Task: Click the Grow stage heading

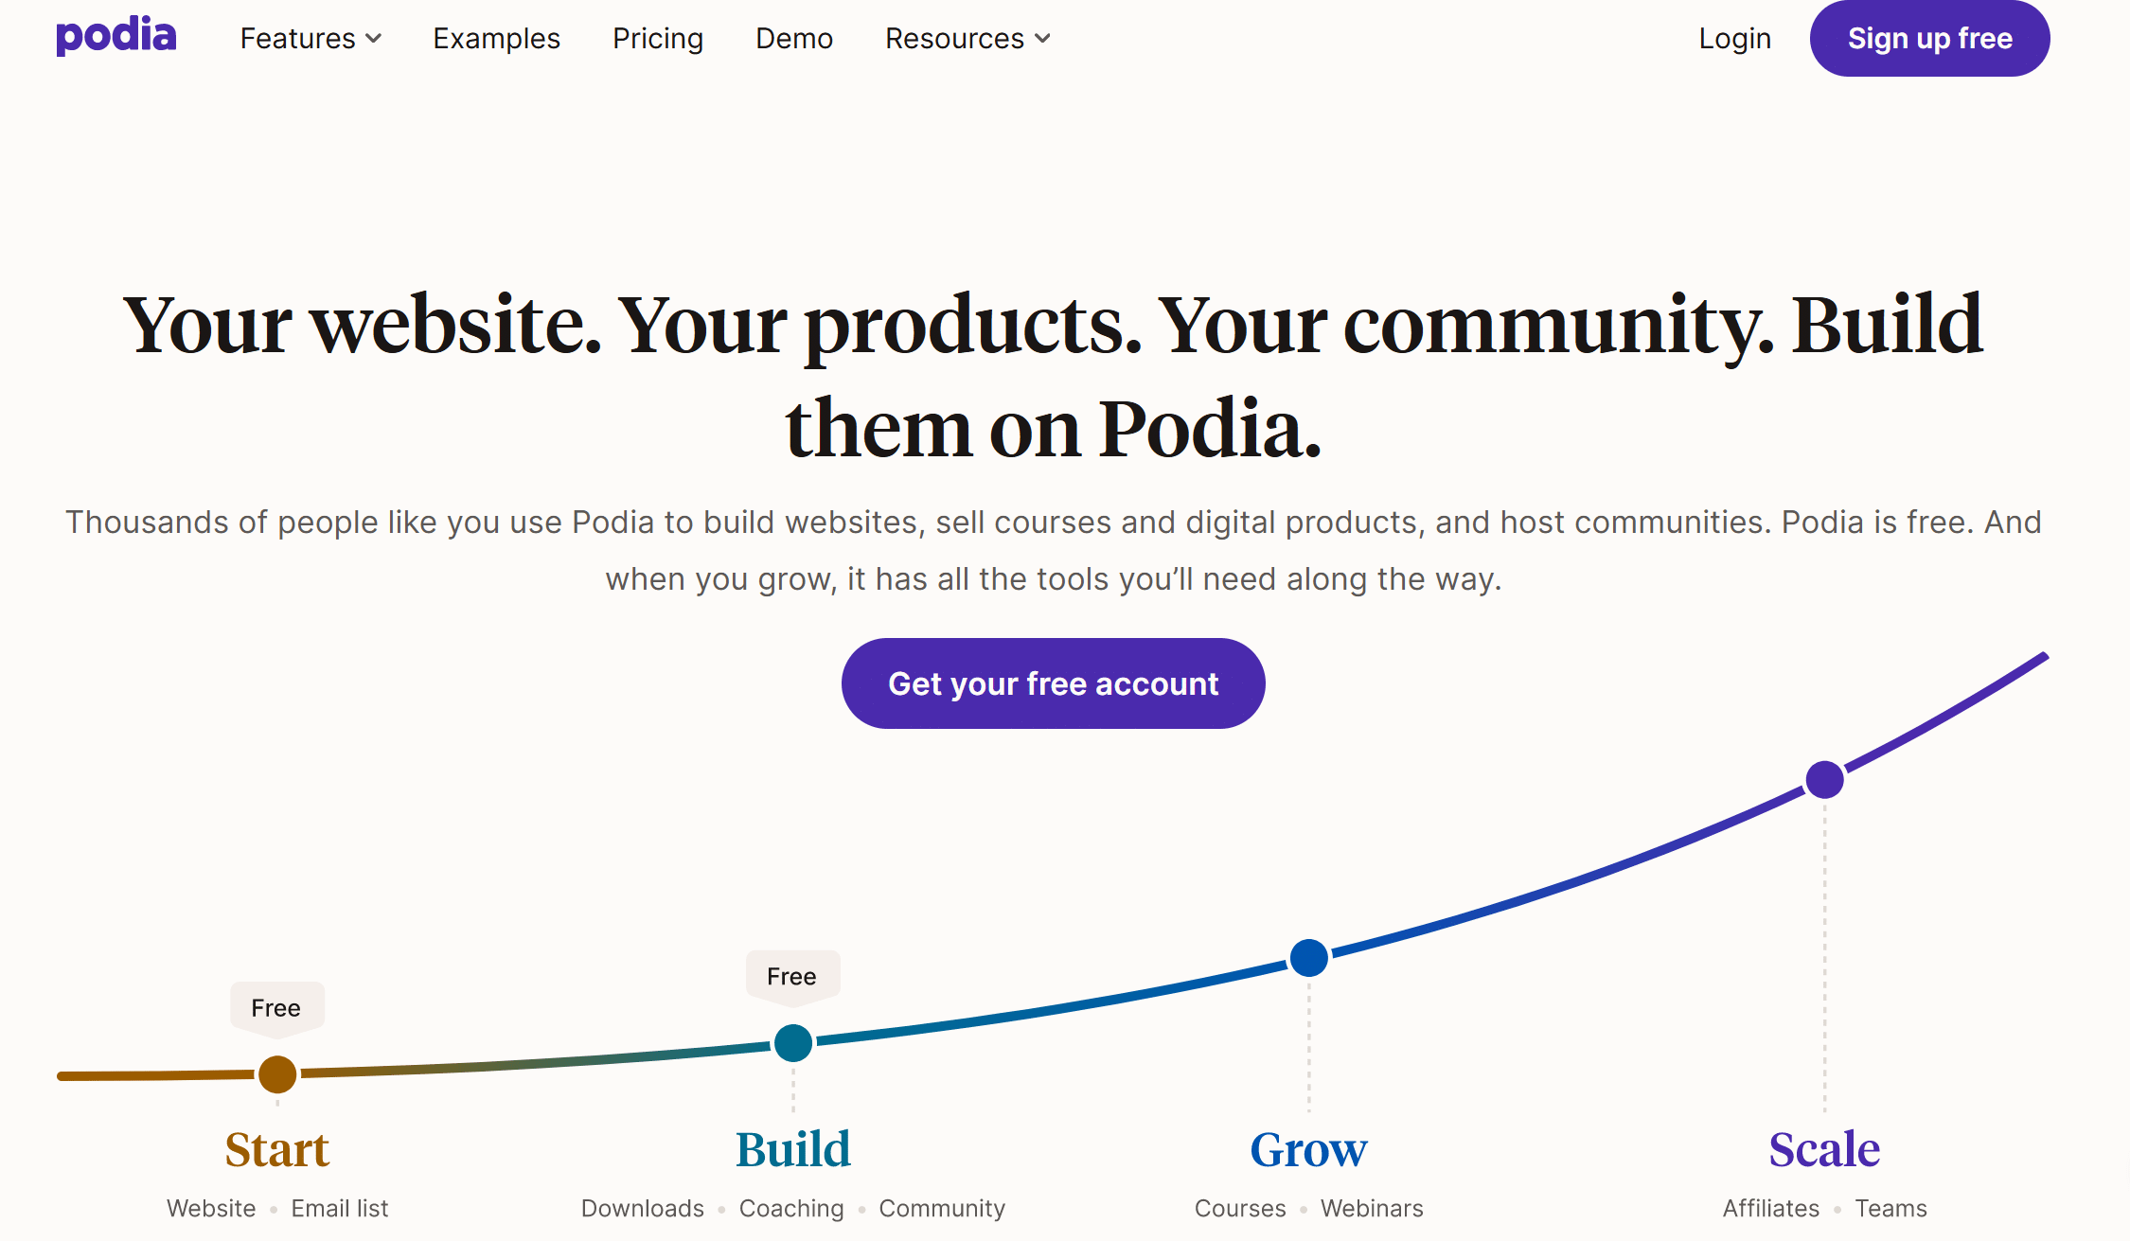Action: (1308, 1150)
